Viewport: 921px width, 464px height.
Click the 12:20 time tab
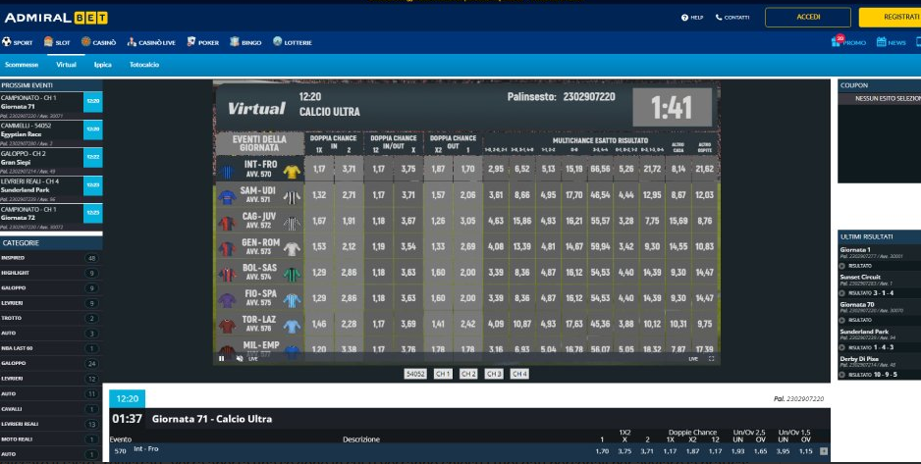coord(127,399)
